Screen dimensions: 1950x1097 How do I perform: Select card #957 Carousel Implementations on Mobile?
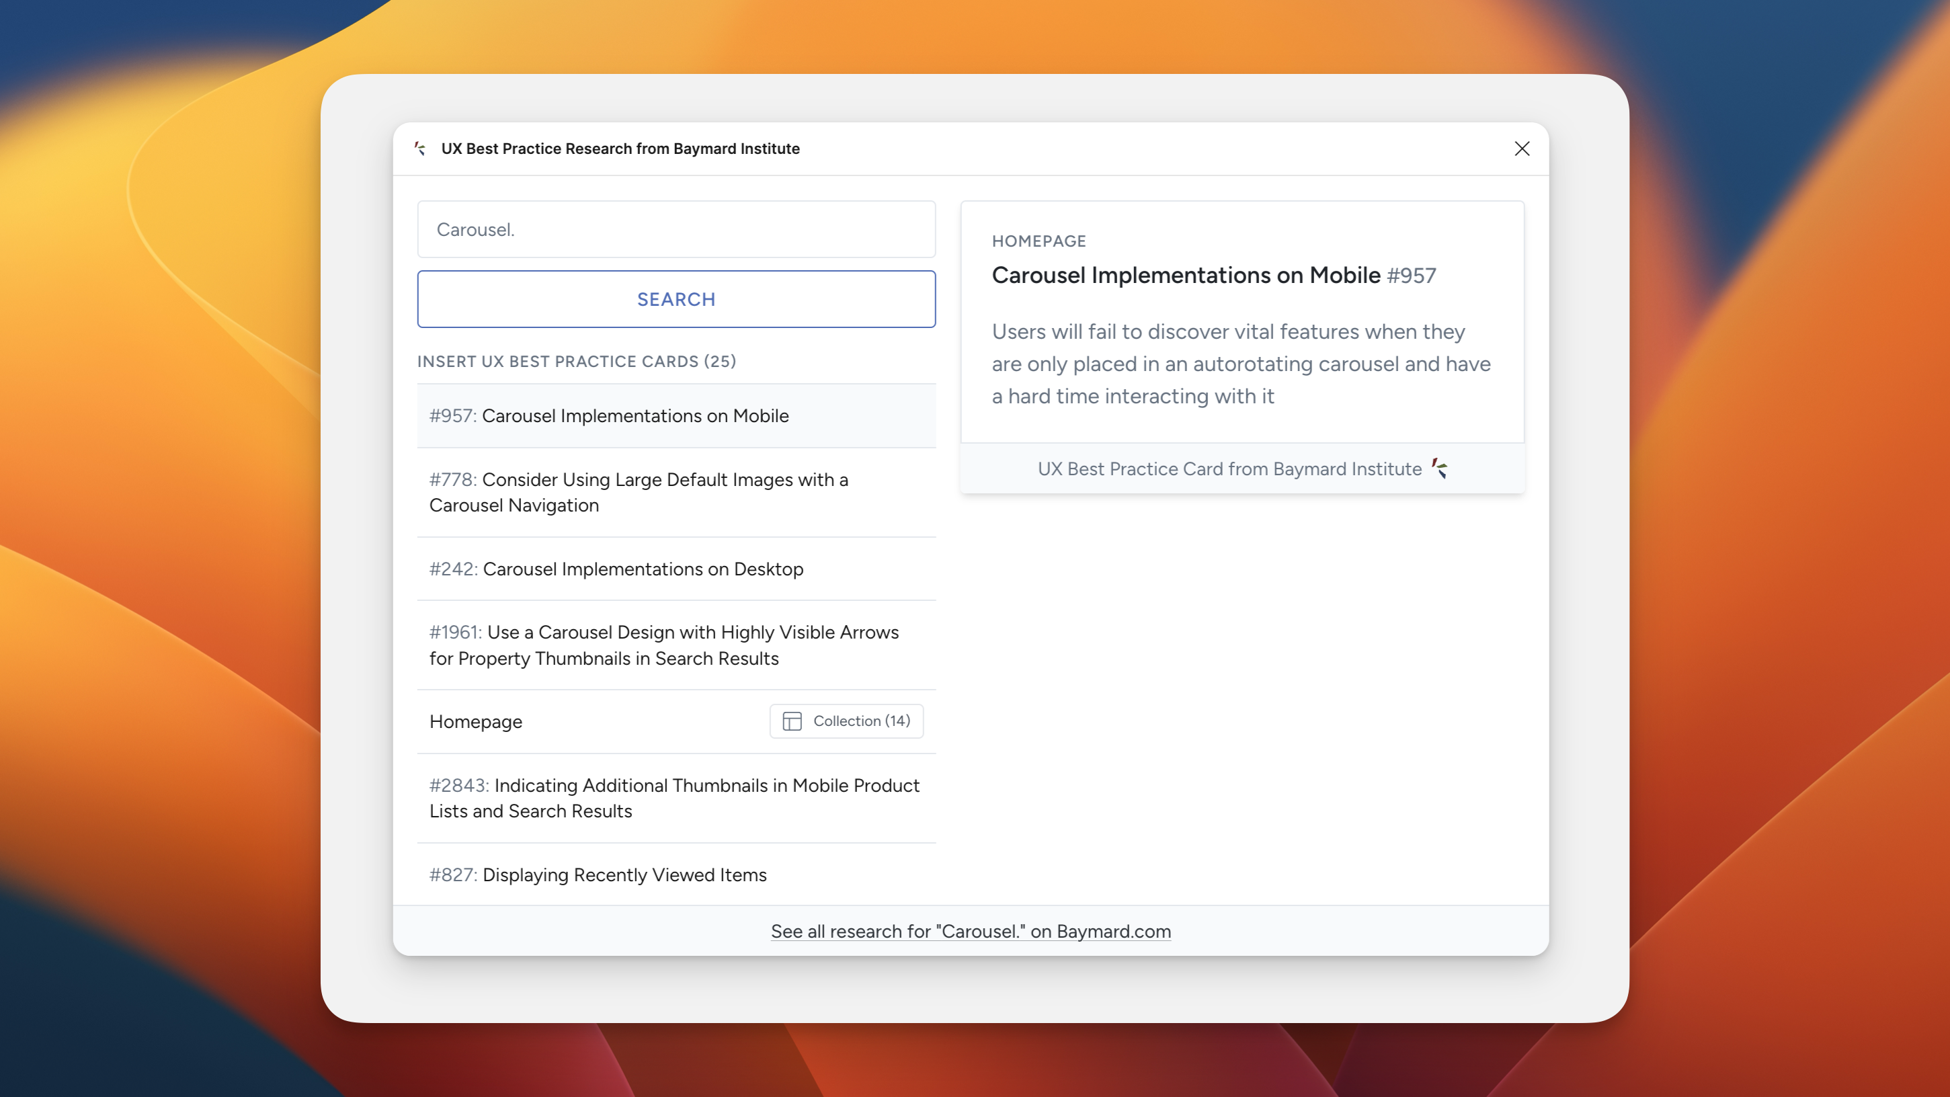(x=676, y=415)
